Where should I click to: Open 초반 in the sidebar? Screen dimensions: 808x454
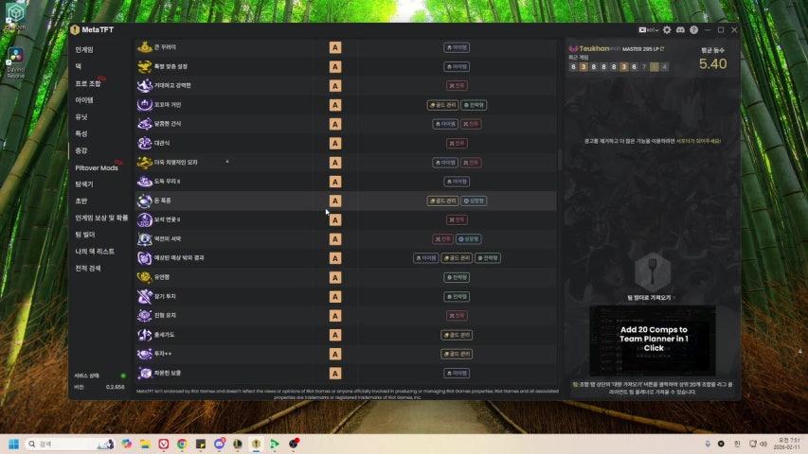pyautogui.click(x=81, y=201)
